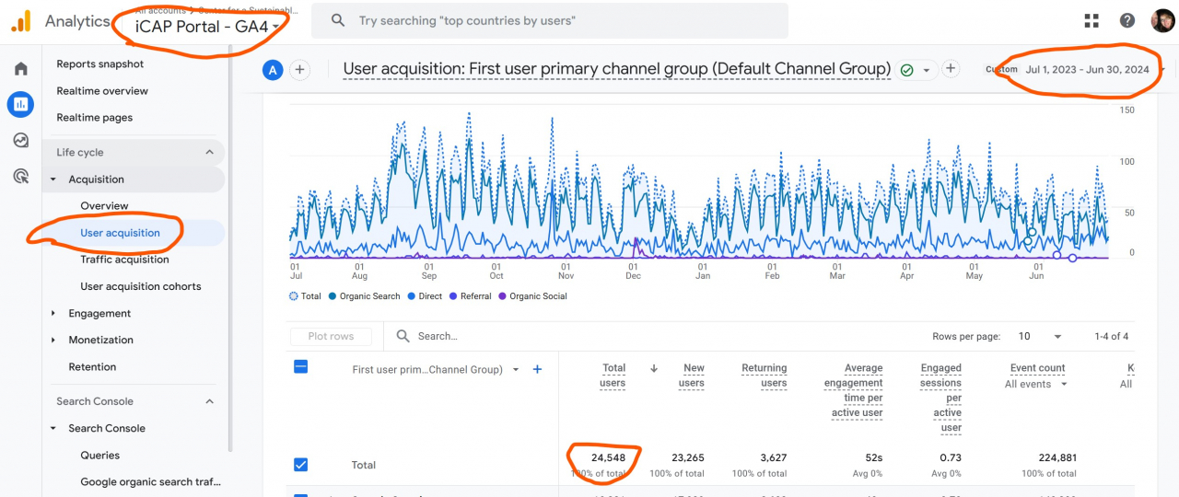Sort by Returning users column
Viewport: 1179px width, 497px height.
coord(765,376)
